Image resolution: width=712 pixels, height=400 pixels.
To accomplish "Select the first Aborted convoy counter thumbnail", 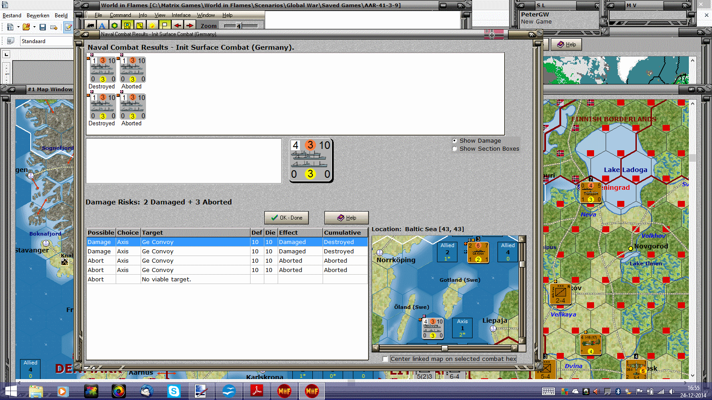I will (x=132, y=70).
